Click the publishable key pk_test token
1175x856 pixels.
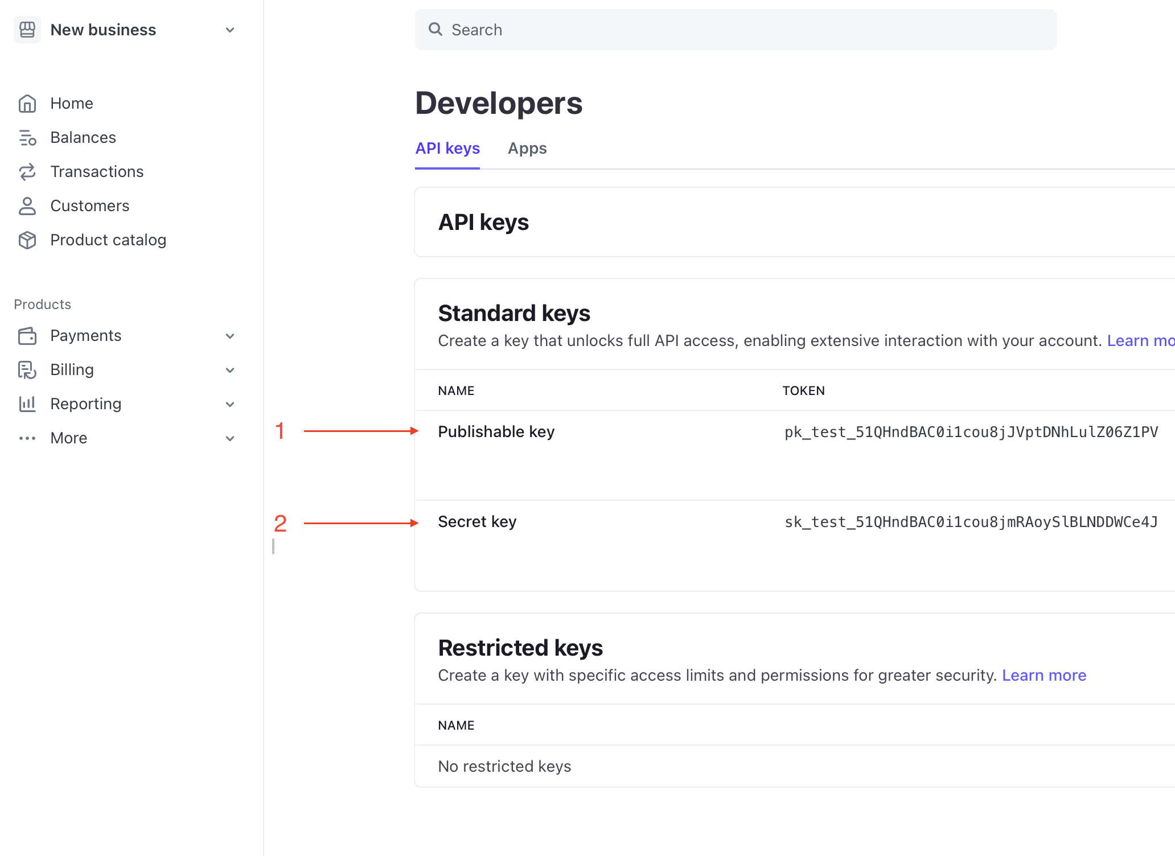[971, 432]
